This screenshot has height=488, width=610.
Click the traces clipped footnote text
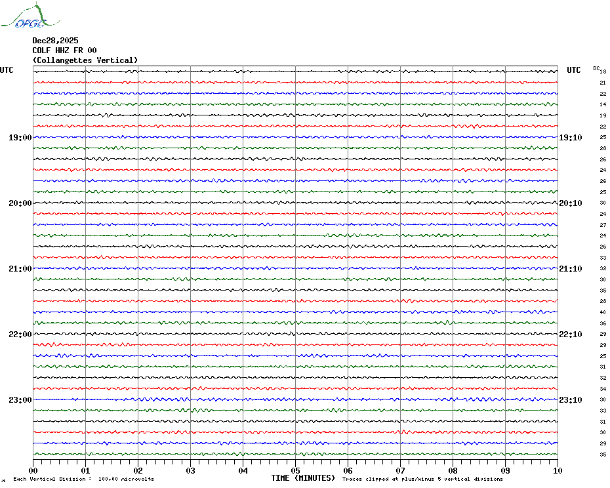click(x=422, y=479)
